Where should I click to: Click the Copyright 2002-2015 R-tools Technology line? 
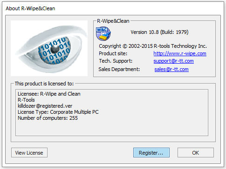(x=153, y=46)
